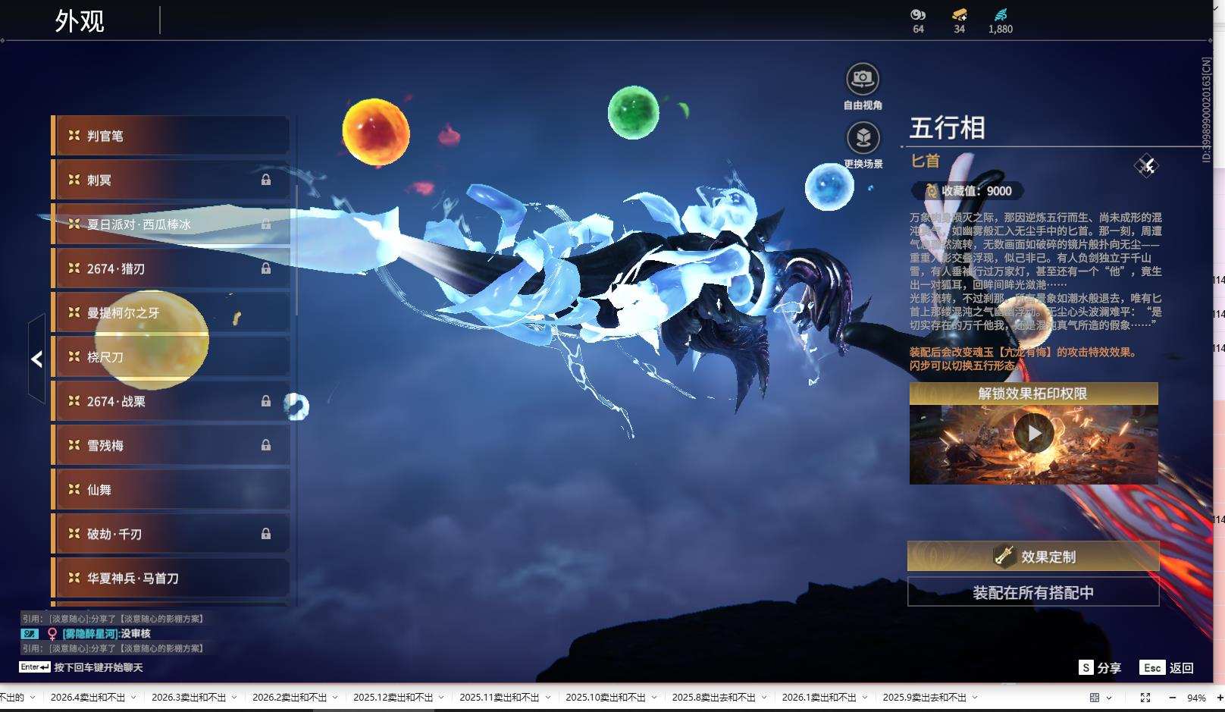Select the 华夏神兵·马首刀 skin

coord(171,578)
